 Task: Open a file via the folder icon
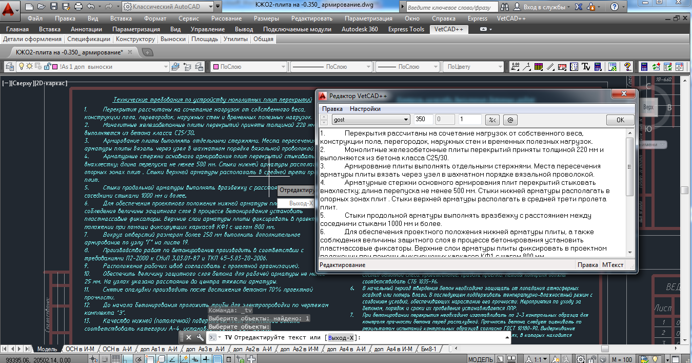point(41,7)
